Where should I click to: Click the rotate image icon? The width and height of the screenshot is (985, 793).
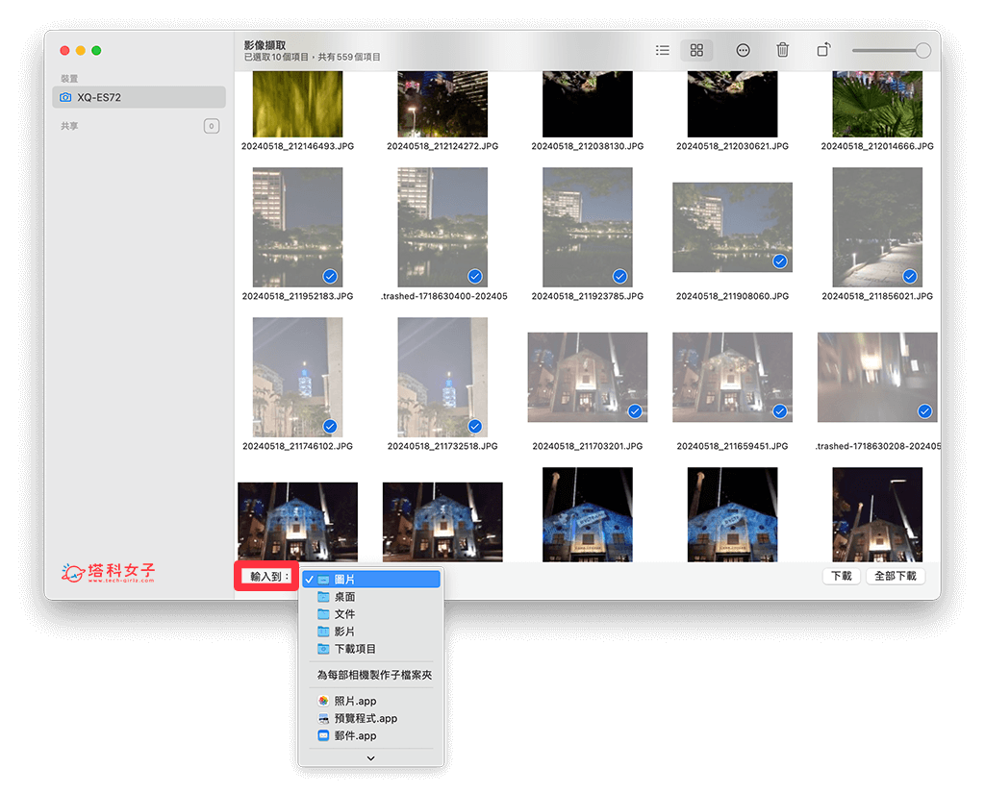tap(823, 50)
